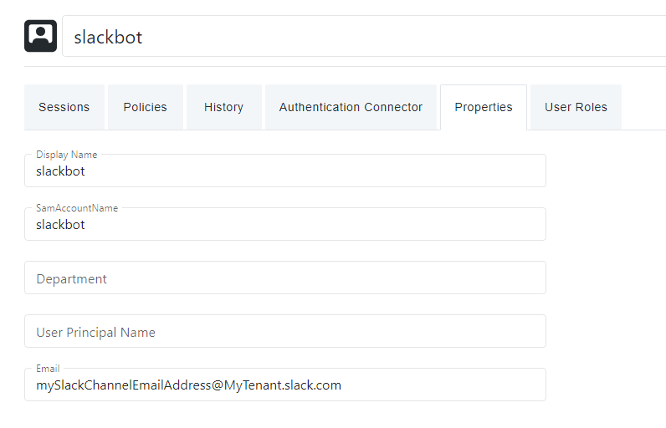The image size is (666, 428).
Task: Go to Authentication Connector tab
Action: tap(351, 107)
